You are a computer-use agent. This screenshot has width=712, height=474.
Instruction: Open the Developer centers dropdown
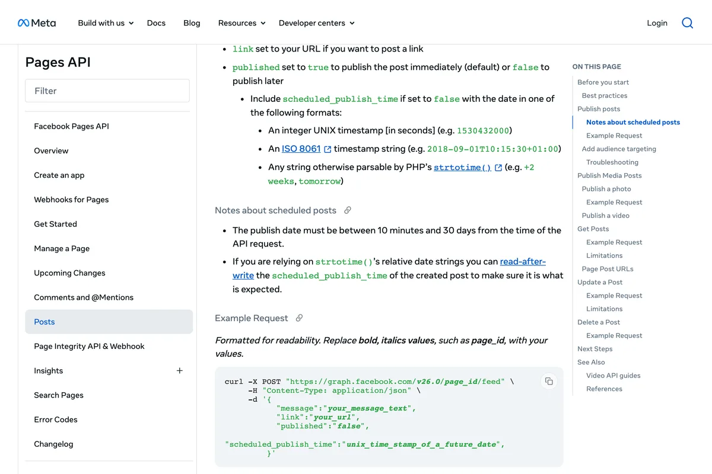coord(316,23)
